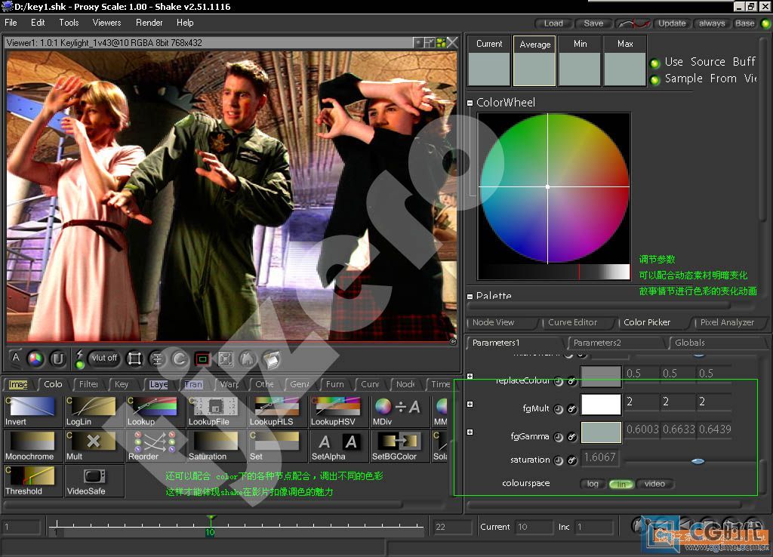
Task: Toggle the green update light under the lightning bolt
Action: click(80, 365)
